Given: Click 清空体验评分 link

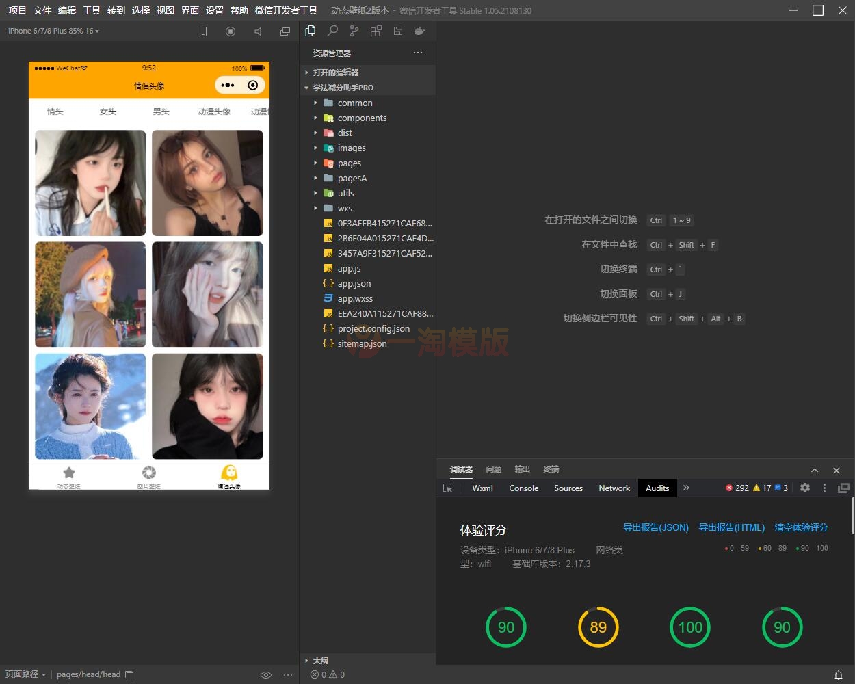Looking at the screenshot, I should 801,527.
